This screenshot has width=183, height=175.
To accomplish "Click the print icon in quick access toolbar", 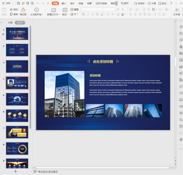I will click(x=27, y=3).
